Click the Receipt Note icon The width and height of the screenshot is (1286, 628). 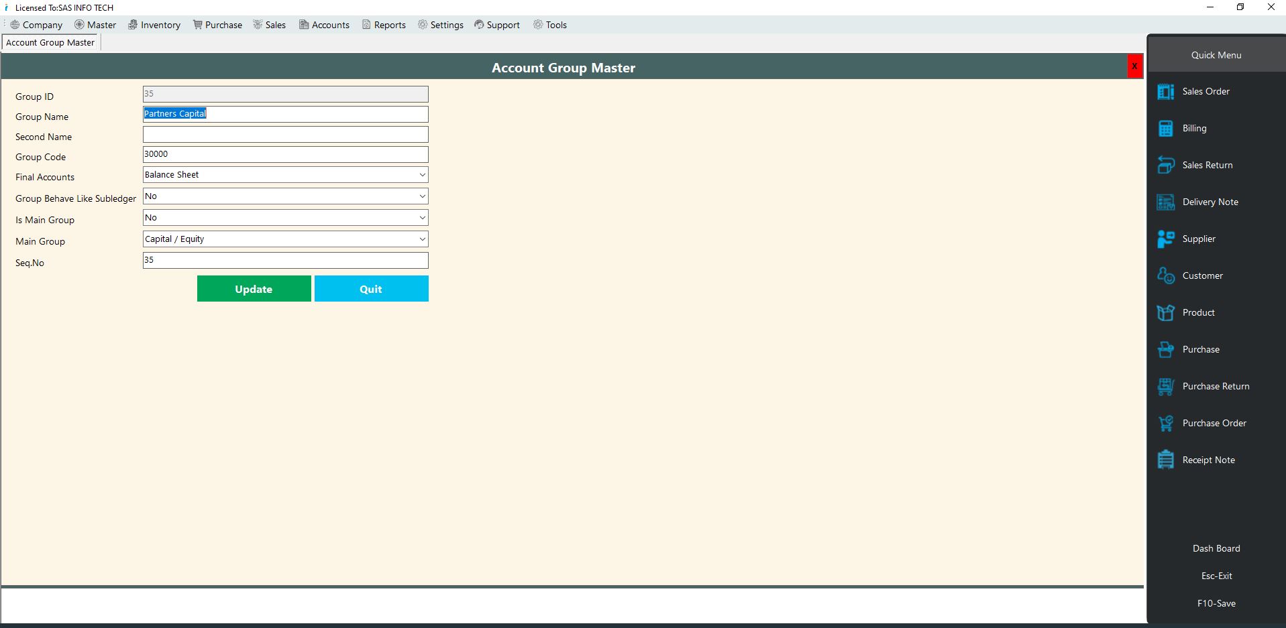(1166, 460)
